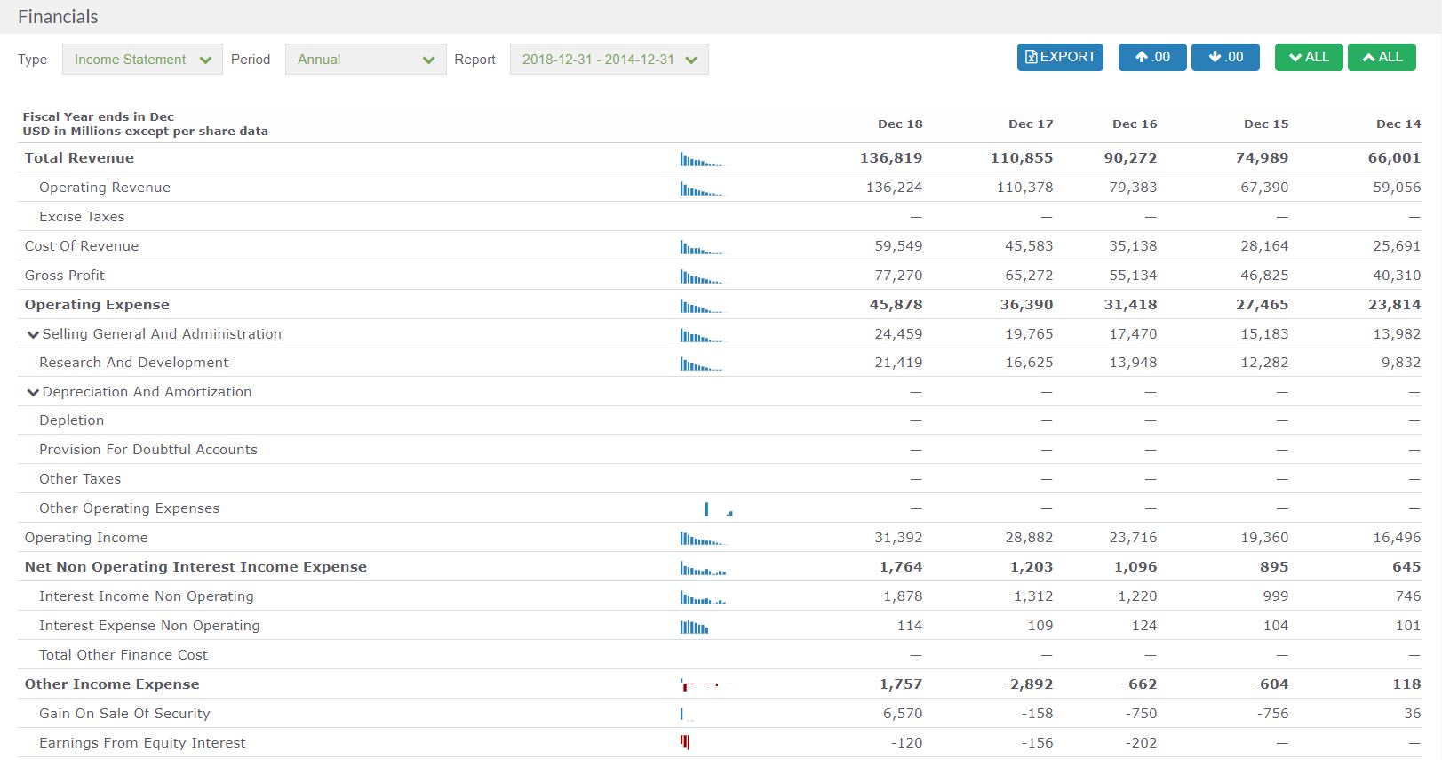Screen dimensions: 1442x760
Task: Click the Depletion row label
Action: 71,420
